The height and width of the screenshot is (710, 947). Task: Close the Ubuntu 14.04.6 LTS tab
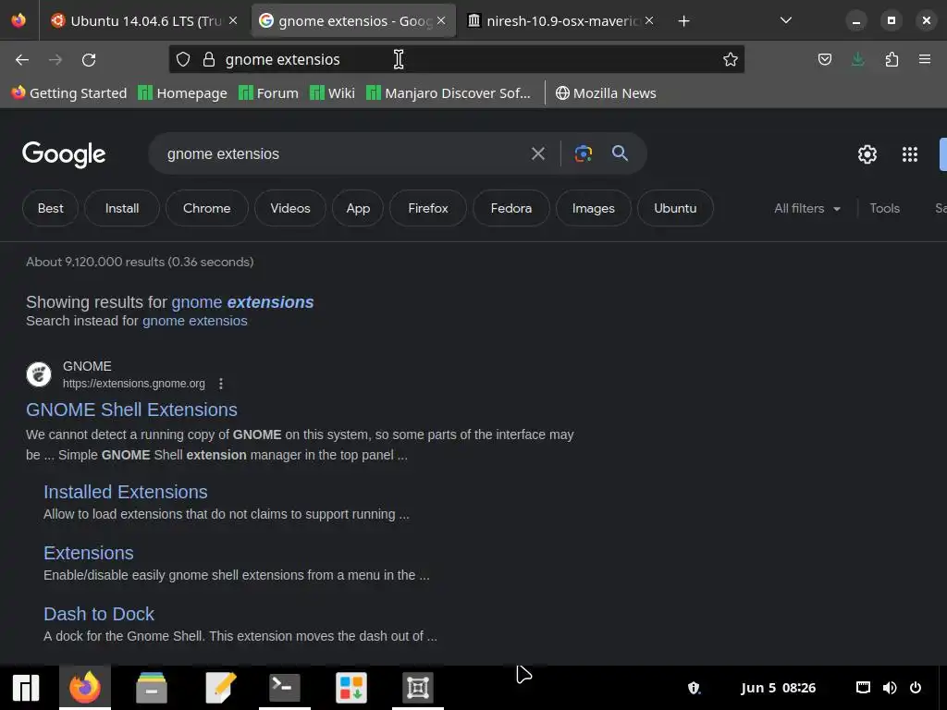click(x=233, y=20)
